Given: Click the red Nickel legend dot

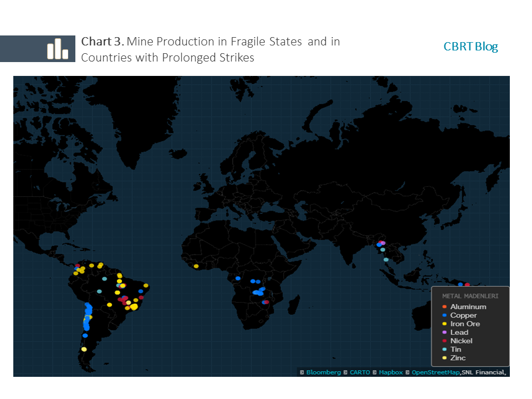Looking at the screenshot, I should pos(443,341).
